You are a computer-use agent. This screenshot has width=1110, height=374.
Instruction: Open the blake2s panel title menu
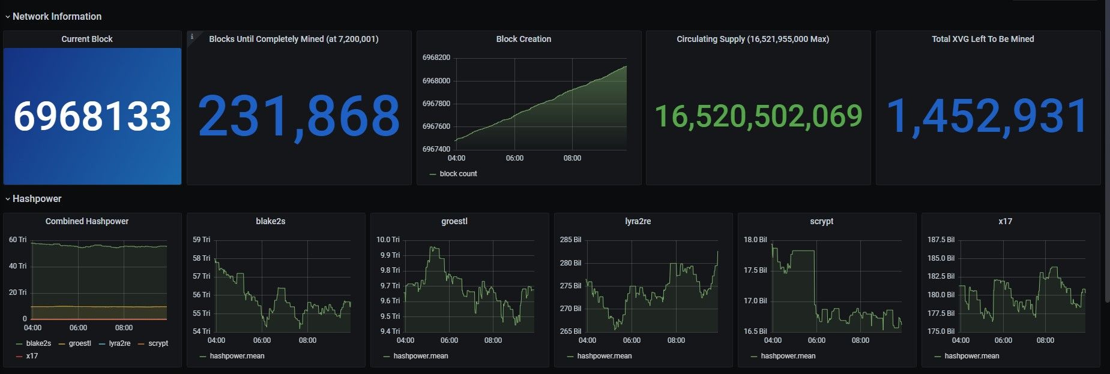(271, 221)
